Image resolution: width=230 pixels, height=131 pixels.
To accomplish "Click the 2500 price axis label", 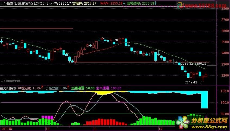I will [x=225, y=42].
